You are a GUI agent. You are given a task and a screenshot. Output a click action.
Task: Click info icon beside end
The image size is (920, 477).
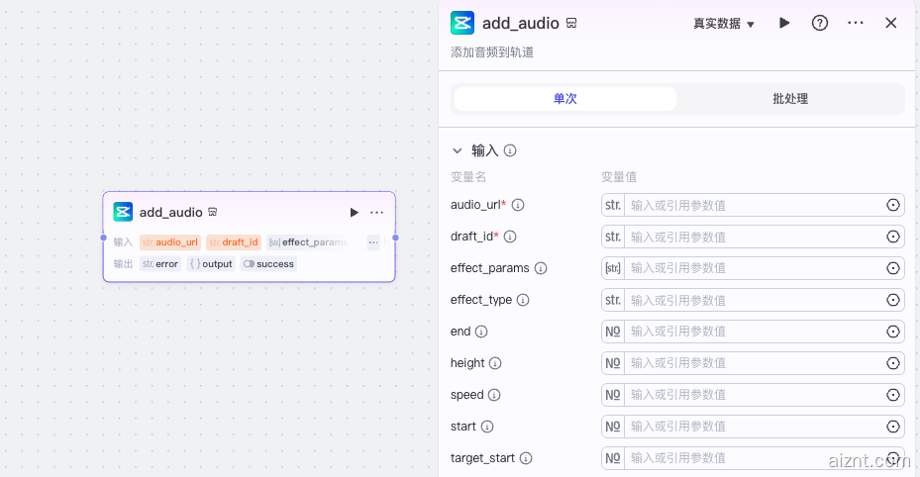click(x=481, y=332)
